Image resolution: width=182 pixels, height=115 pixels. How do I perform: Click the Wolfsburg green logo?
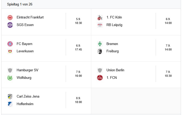[x=10, y=78]
